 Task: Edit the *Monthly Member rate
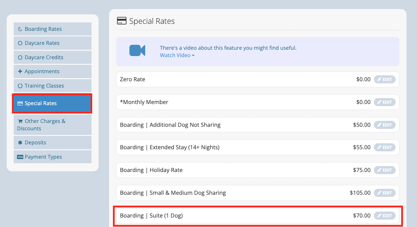pyautogui.click(x=384, y=102)
